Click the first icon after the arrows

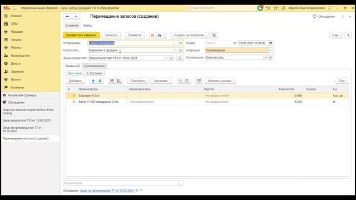(112, 81)
